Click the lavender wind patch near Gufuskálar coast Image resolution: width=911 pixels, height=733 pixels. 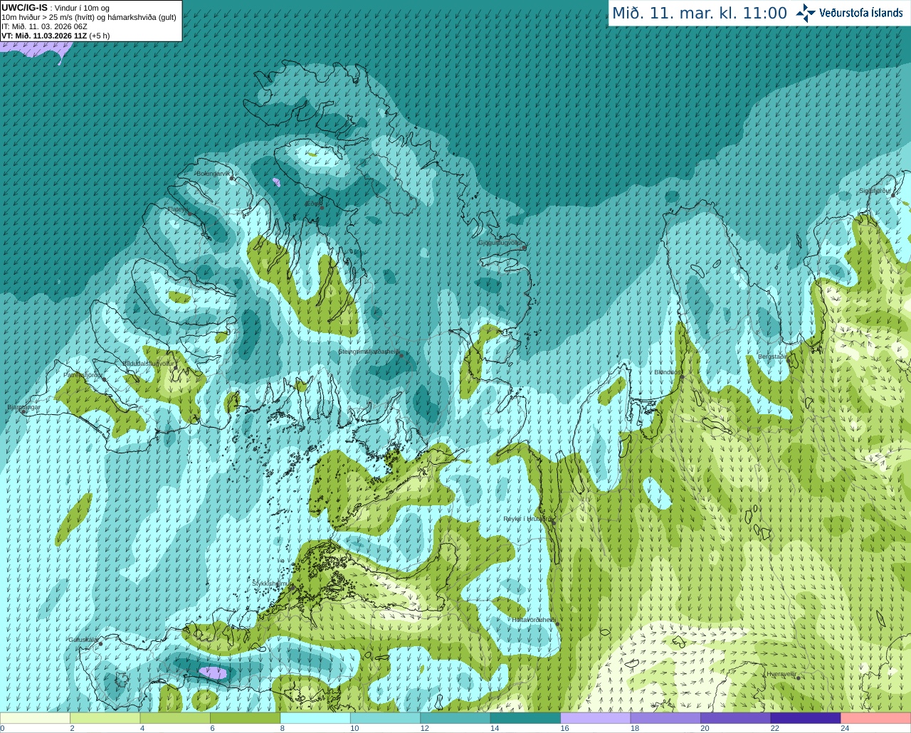[213, 672]
